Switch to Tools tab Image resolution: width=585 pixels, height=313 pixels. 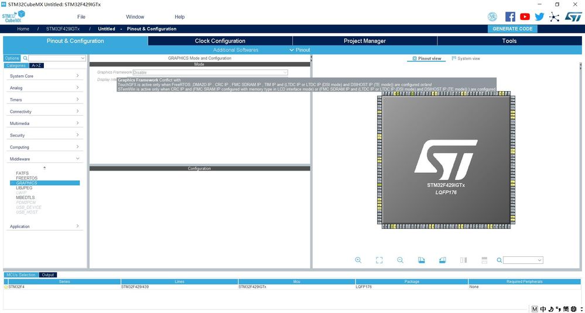coord(509,41)
